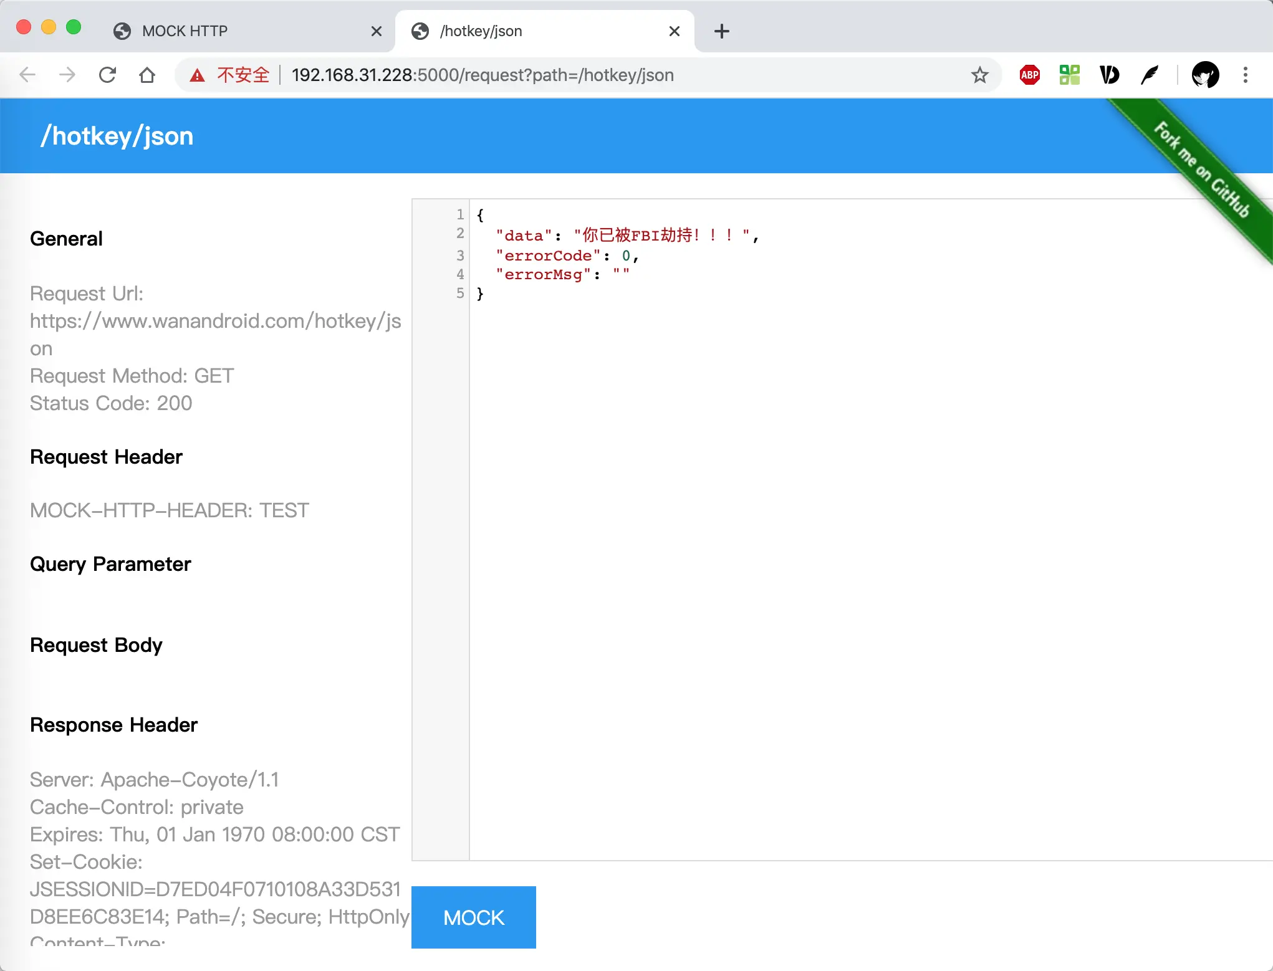Viewport: 1273px width, 971px height.
Task: Close the MOCK HTTP tab
Action: pos(376,31)
